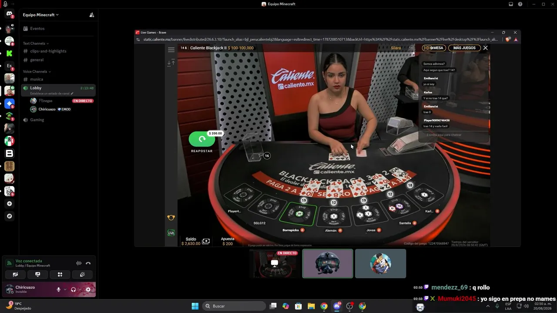The width and height of the screenshot is (557, 313).
Task: Close the live game overlay with X
Action: click(486, 48)
